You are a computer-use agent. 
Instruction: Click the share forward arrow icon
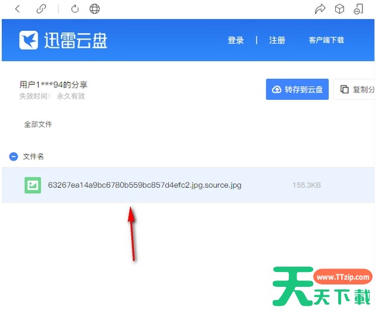click(320, 9)
